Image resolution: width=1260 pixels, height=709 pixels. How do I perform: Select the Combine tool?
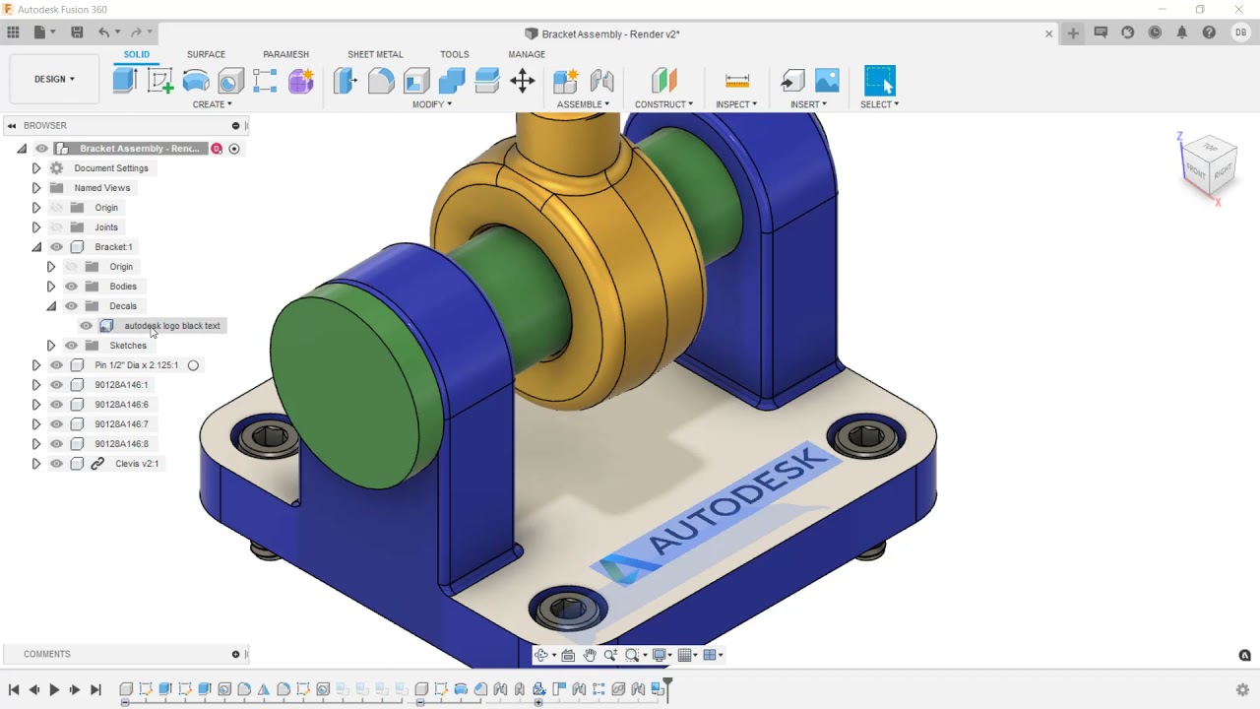pos(452,81)
